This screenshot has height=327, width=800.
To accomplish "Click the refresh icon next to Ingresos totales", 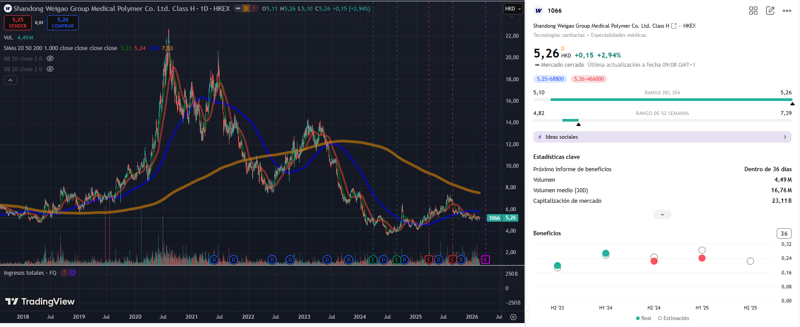I will click(72, 273).
